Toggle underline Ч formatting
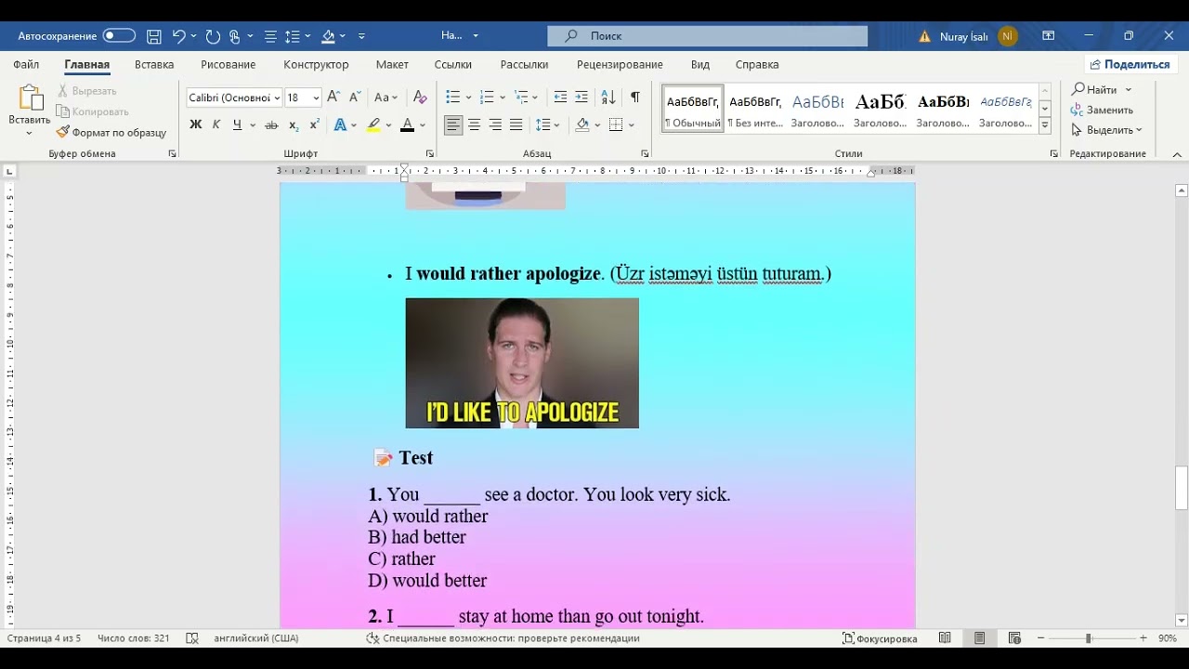 238,125
